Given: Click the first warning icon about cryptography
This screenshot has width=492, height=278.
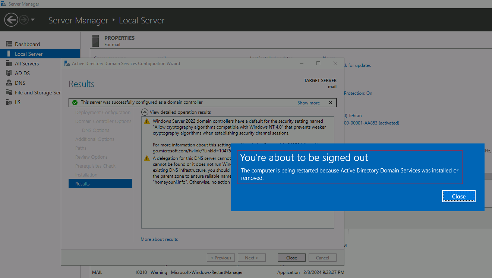Looking at the screenshot, I should point(147,121).
